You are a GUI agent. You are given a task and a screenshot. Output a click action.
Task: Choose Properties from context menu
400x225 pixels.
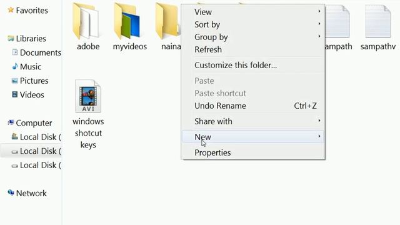click(252, 152)
